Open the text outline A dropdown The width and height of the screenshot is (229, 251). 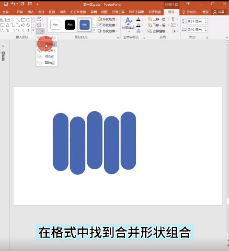click(x=140, y=25)
